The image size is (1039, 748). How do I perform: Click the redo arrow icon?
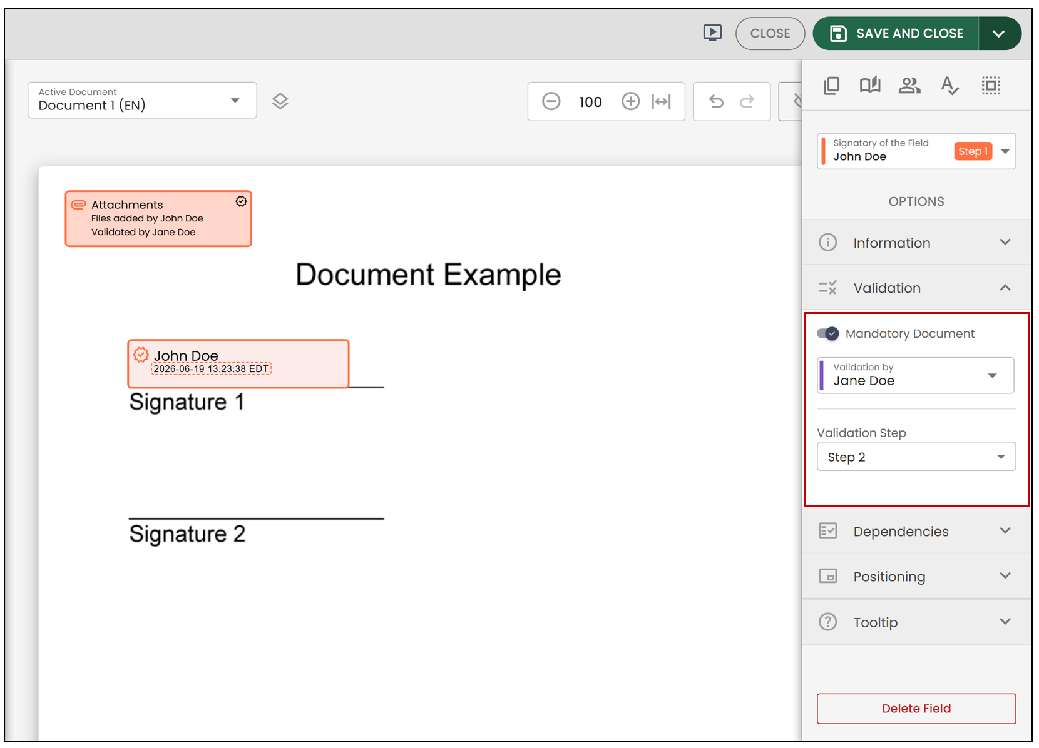point(747,101)
